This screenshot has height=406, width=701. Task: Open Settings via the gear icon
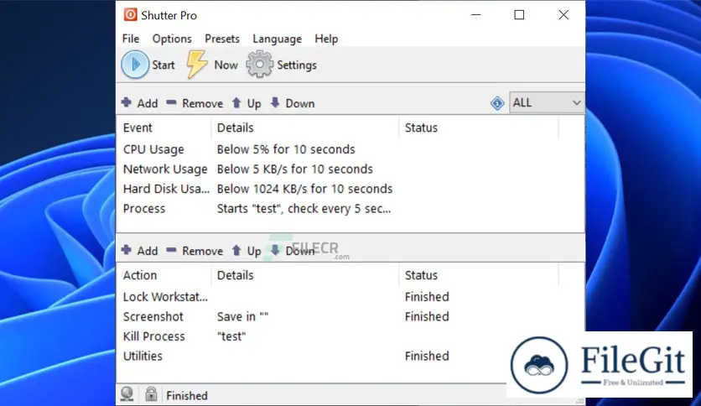[x=259, y=65]
